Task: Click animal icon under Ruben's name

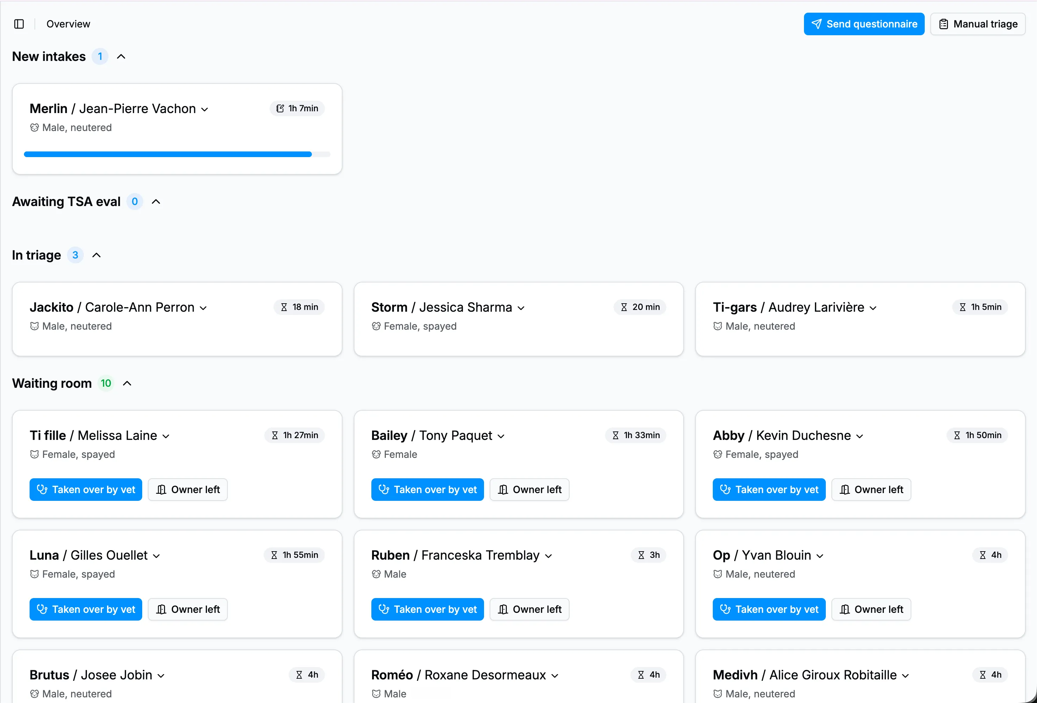Action: pos(376,574)
